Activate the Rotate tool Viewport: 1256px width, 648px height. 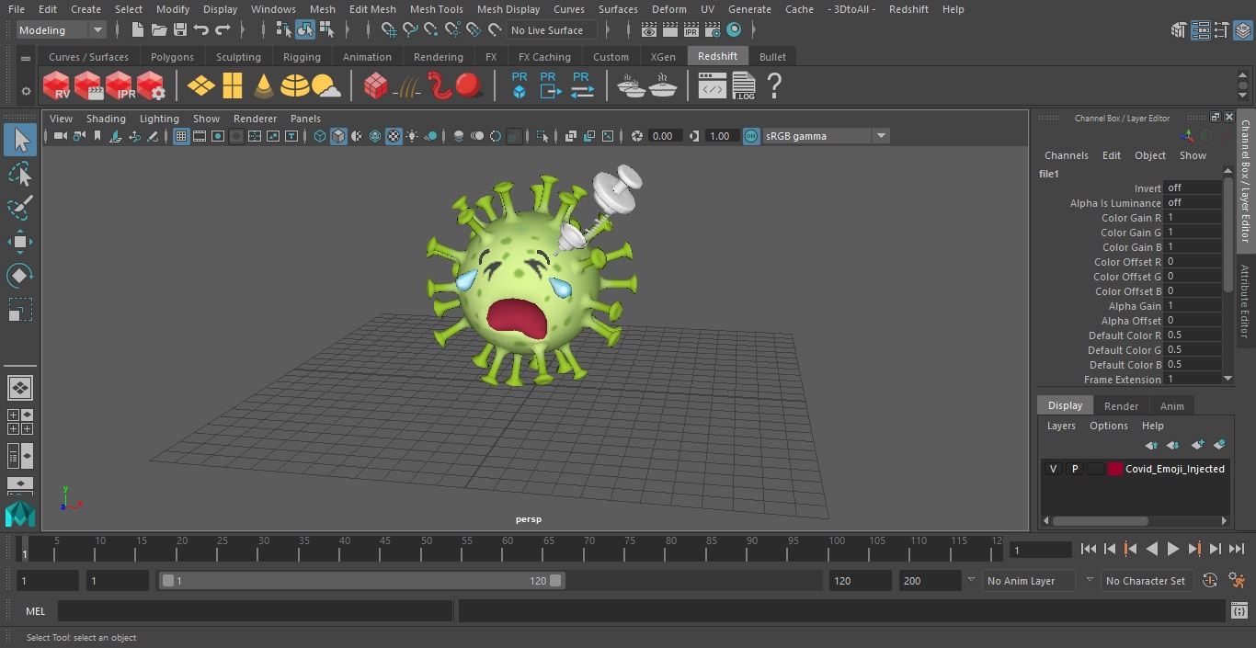(x=20, y=276)
